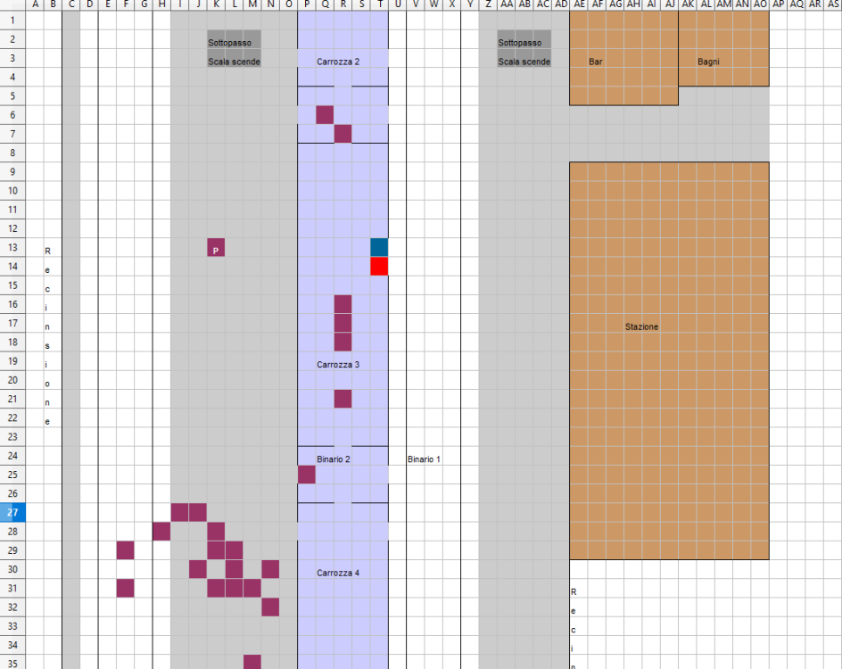Click the Scala scende cell near column AA

[524, 62]
